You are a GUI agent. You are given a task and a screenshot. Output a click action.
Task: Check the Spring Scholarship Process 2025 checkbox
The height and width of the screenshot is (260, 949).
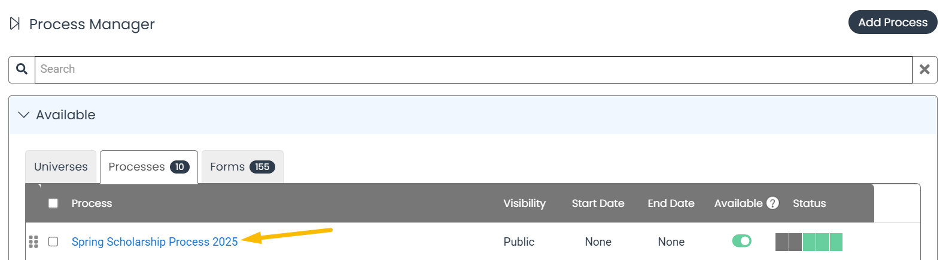53,242
